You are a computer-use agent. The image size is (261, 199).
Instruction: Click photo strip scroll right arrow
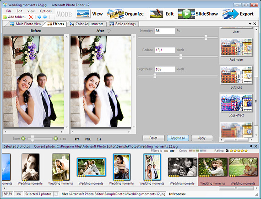point(256,188)
